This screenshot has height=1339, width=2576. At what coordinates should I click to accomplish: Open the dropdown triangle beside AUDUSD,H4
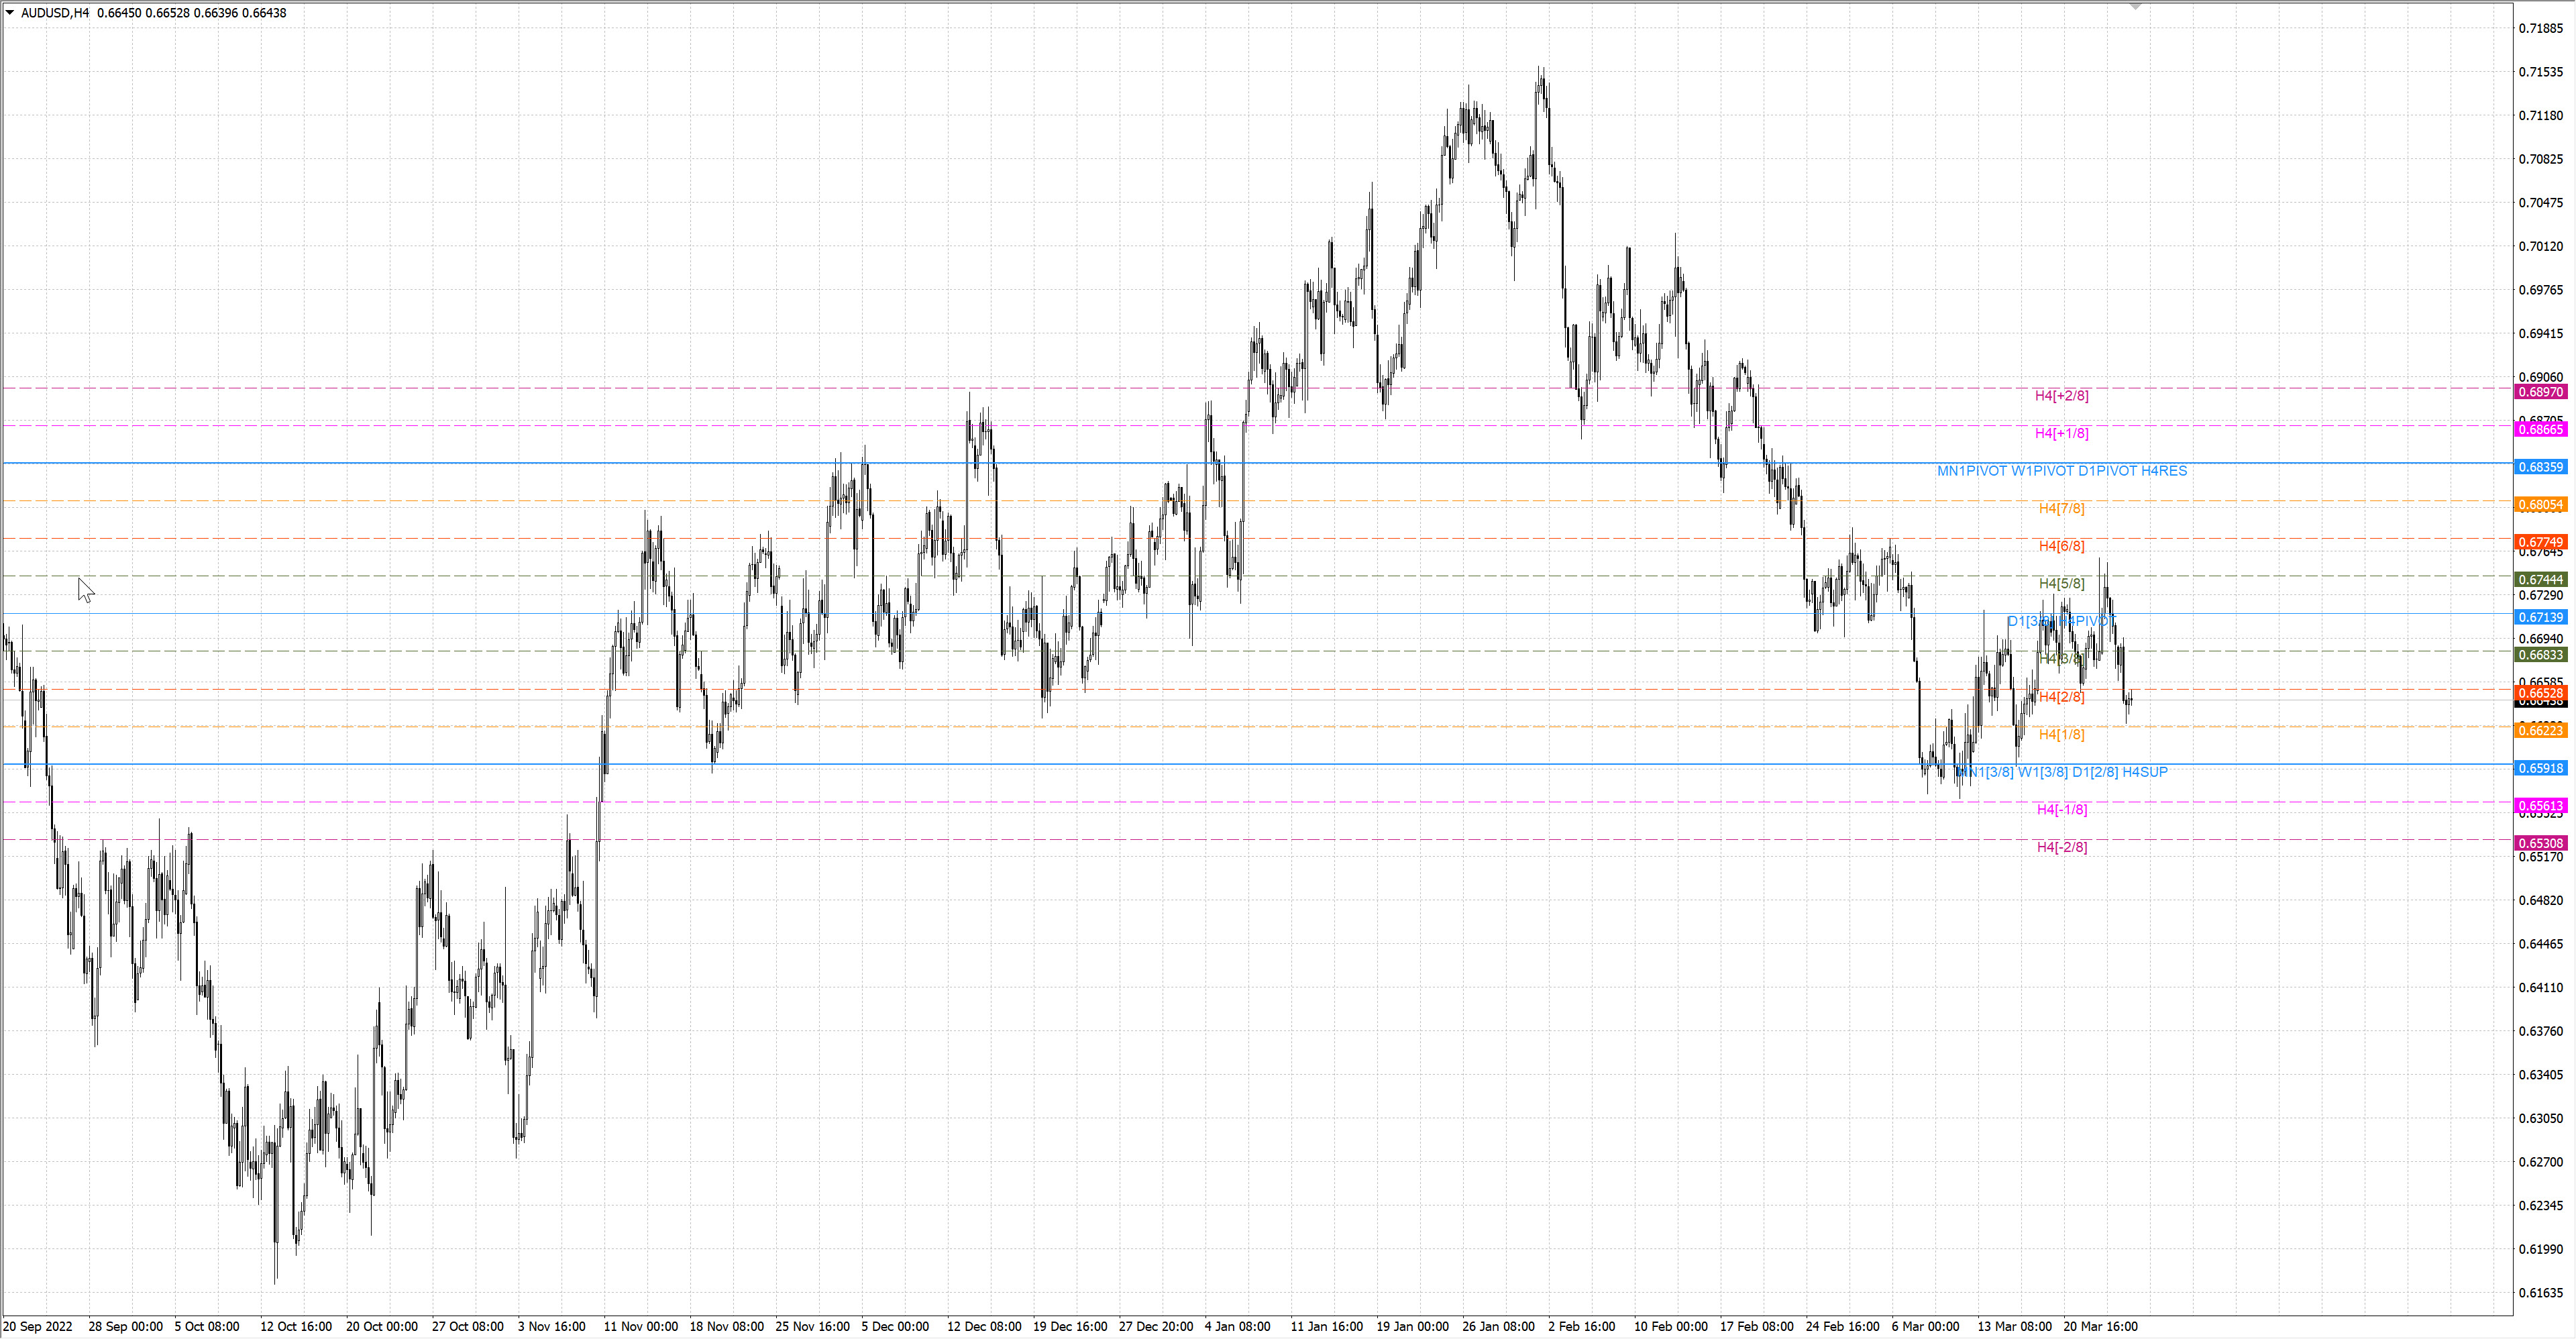10,13
